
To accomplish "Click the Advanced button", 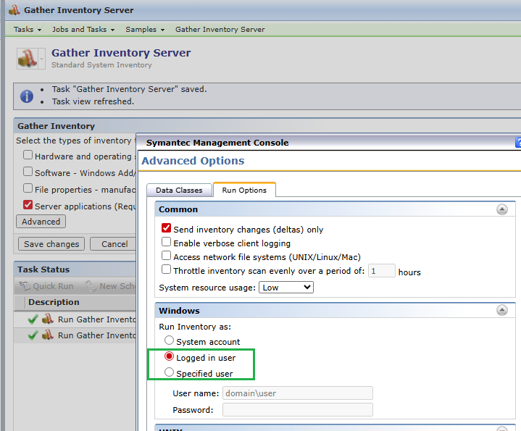I will coord(41,222).
